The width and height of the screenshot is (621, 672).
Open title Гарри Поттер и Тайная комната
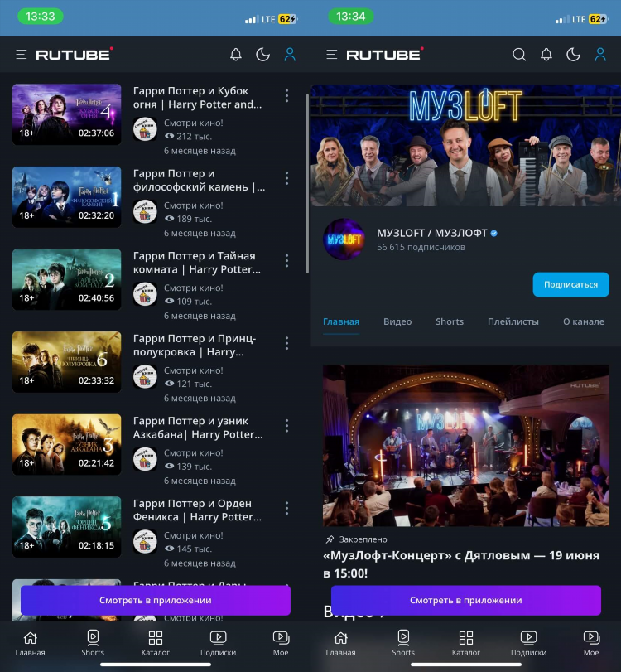click(x=197, y=263)
